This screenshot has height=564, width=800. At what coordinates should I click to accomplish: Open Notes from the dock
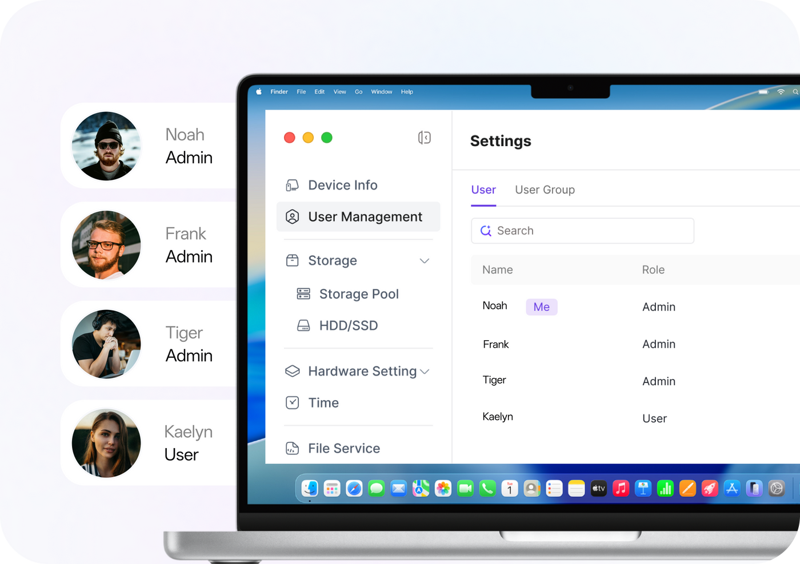pos(577,488)
